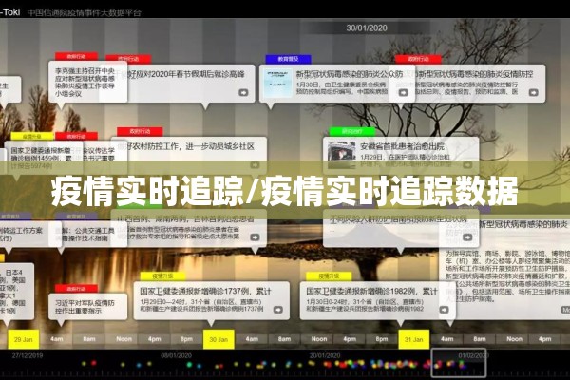The width and height of the screenshot is (570, 380).
Task: Jump to 29 Jan timeline marker
Action: coord(23,339)
